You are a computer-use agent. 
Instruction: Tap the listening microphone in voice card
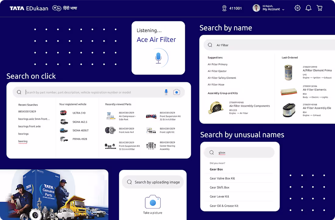158,58
